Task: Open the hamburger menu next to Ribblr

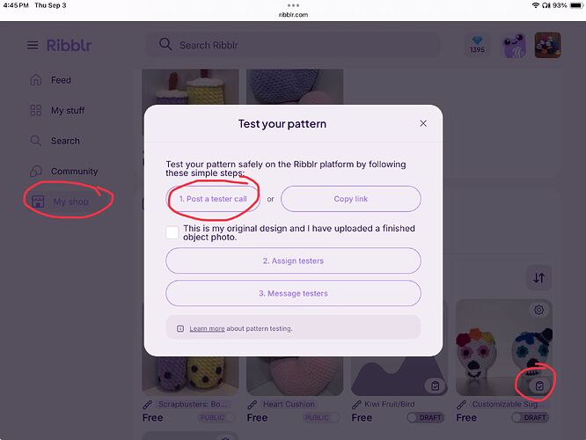Action: click(x=33, y=45)
